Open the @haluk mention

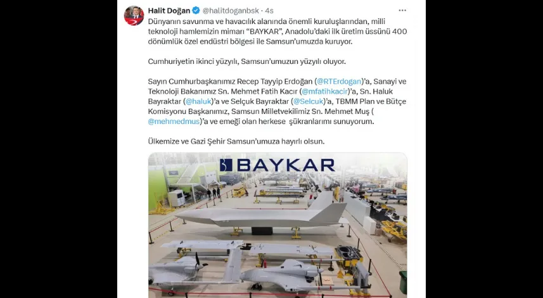[198, 102]
